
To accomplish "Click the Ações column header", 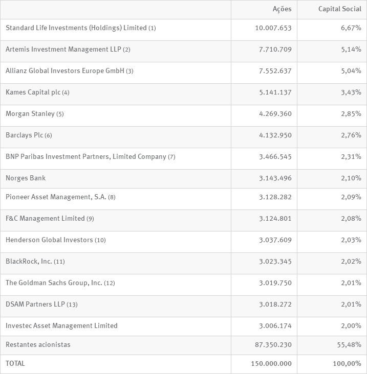I will click(x=282, y=9).
